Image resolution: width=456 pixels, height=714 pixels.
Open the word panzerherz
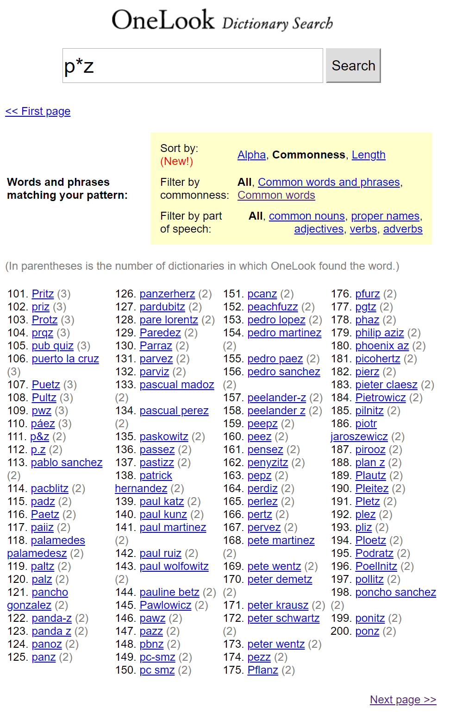click(167, 294)
